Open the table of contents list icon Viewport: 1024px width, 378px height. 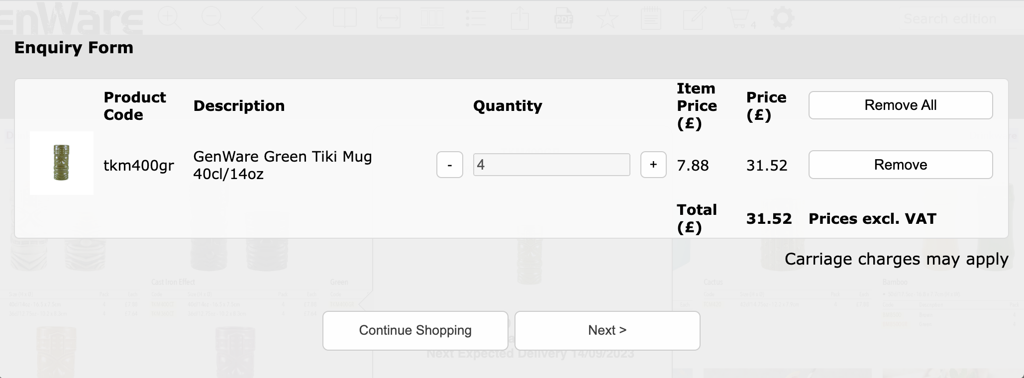tap(476, 18)
